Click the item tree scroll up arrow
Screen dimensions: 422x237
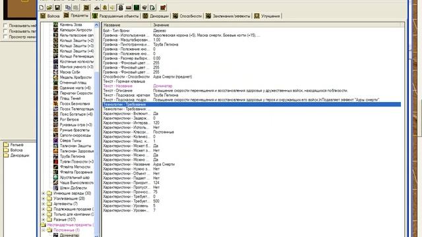point(96,25)
